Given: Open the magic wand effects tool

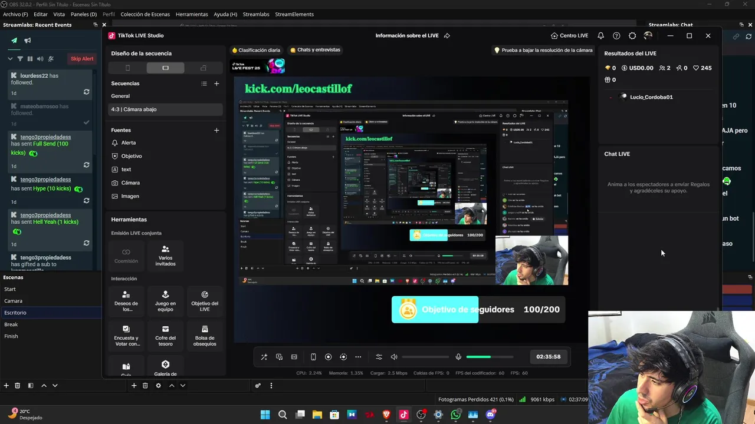Looking at the screenshot, I should click(x=264, y=357).
